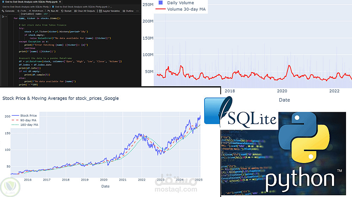Click the volume chart Date axis label

point(284,100)
